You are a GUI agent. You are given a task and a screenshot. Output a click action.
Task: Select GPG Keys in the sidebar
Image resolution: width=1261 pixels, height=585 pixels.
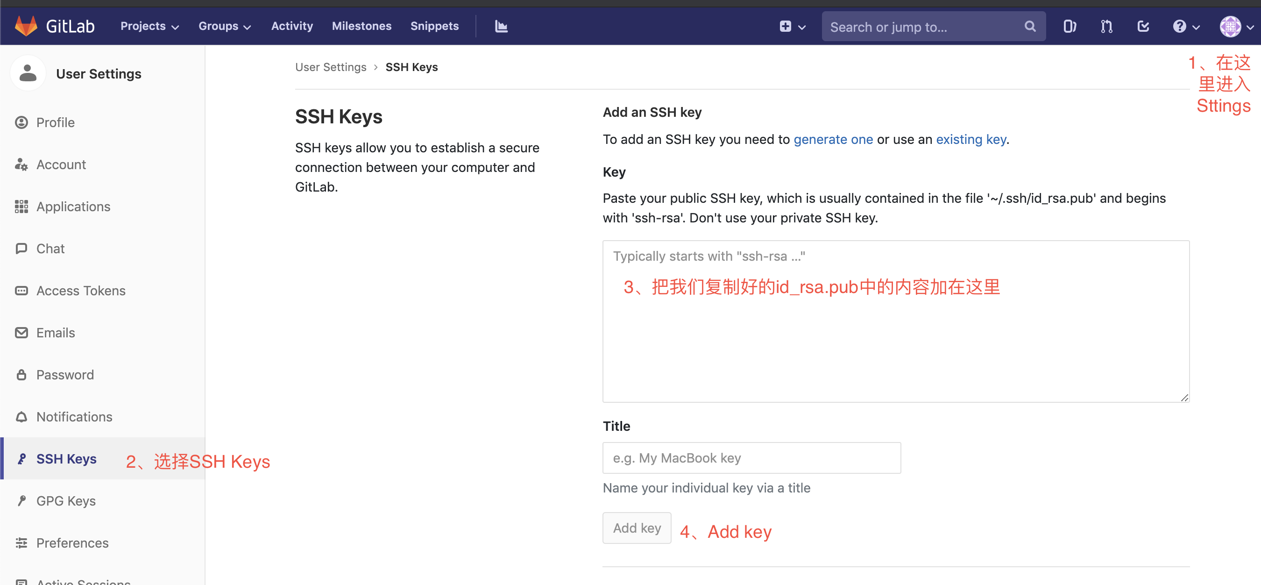pos(102,501)
